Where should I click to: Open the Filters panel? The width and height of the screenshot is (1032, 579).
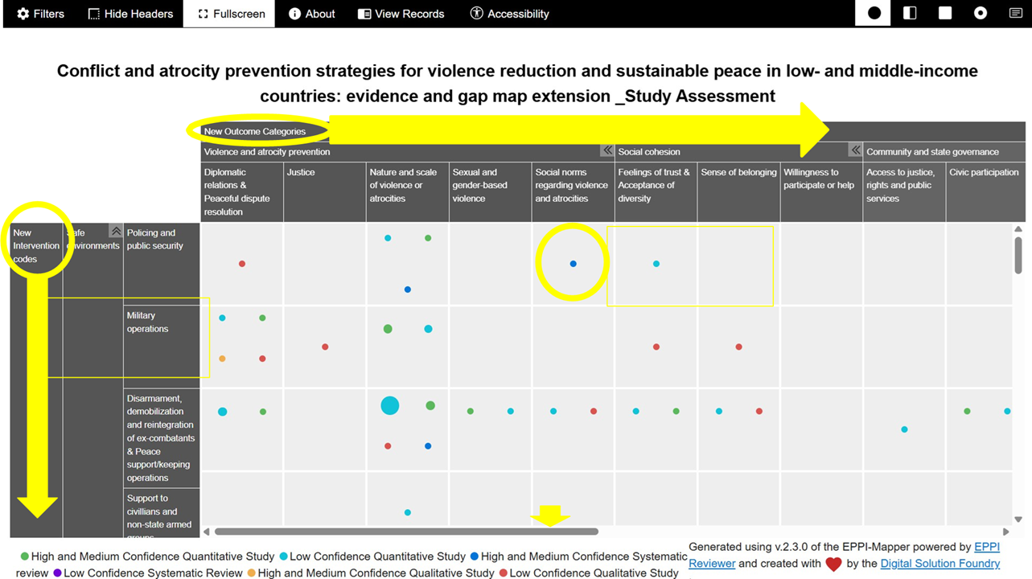pos(40,14)
